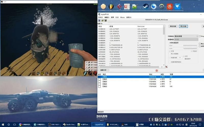
Task: Click the horizontal scrollbar under the results list
Action: (131, 67)
